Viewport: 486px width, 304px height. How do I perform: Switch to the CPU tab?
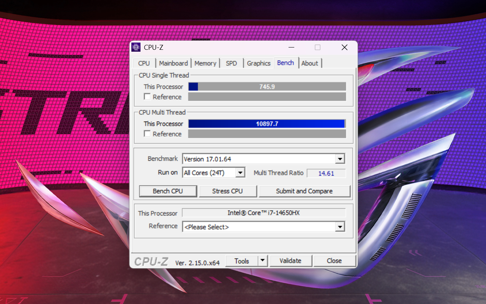pyautogui.click(x=144, y=63)
